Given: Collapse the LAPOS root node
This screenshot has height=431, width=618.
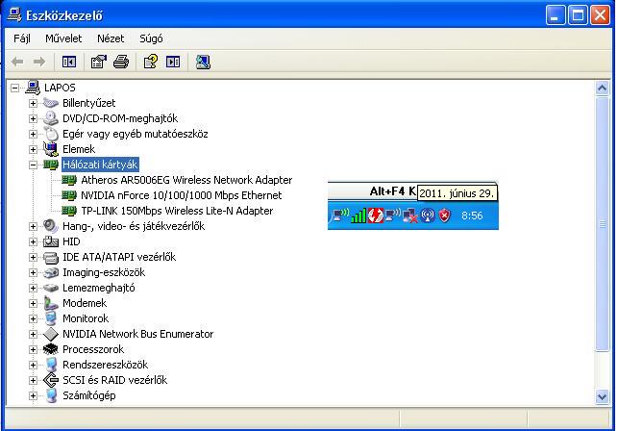Looking at the screenshot, I should click(14, 88).
